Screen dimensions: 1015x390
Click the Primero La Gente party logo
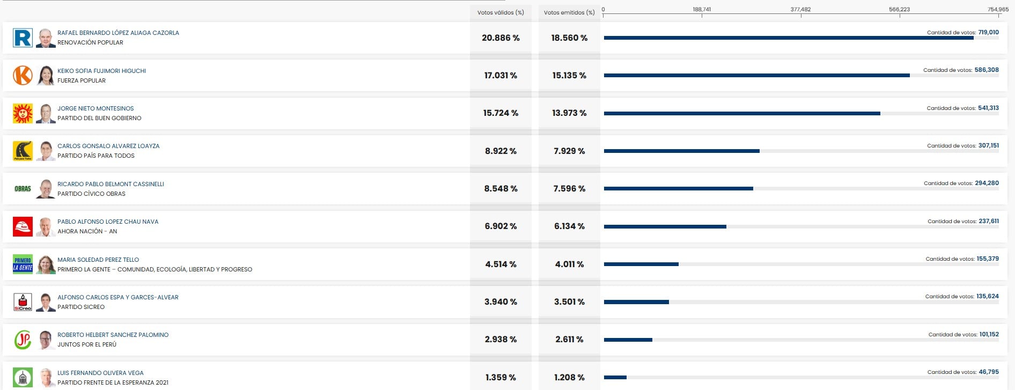click(23, 264)
